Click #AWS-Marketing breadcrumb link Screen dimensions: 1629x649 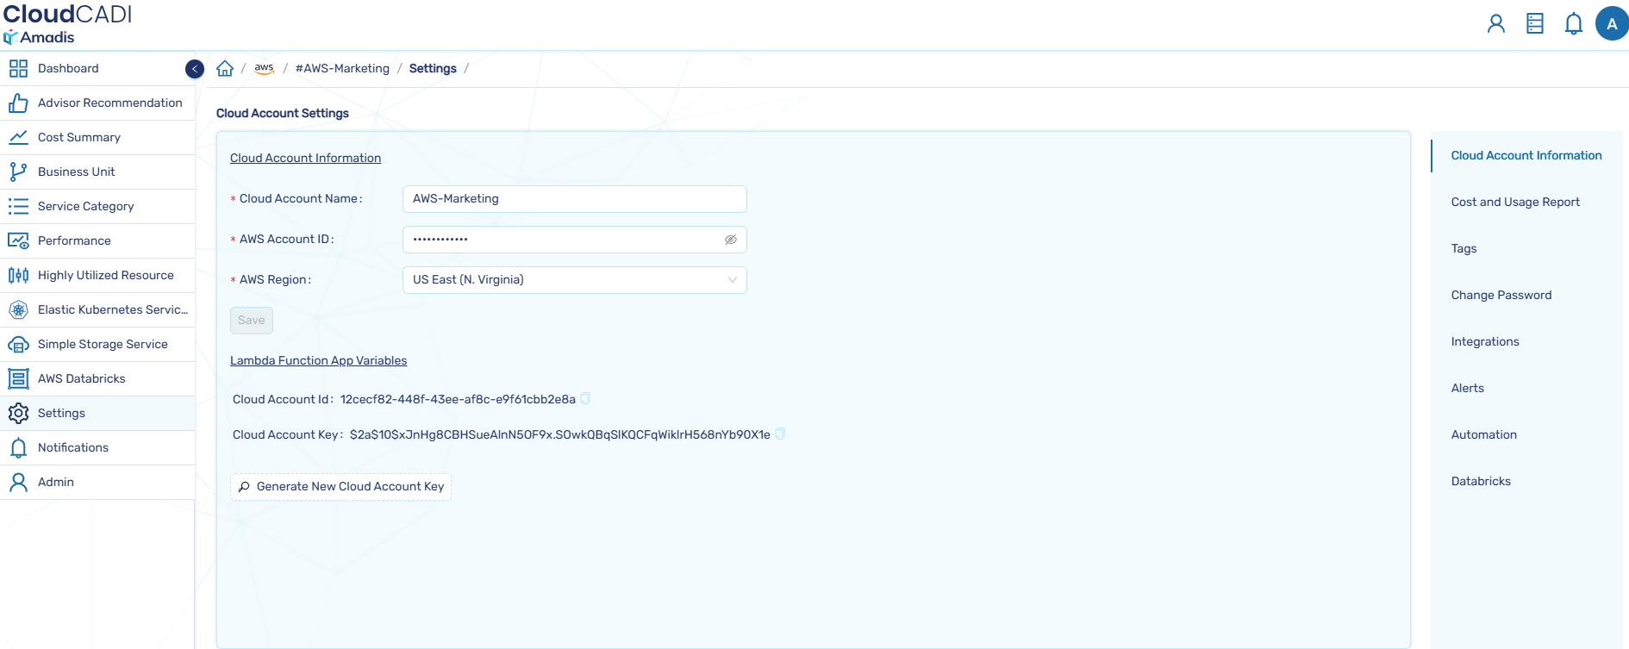pos(342,68)
